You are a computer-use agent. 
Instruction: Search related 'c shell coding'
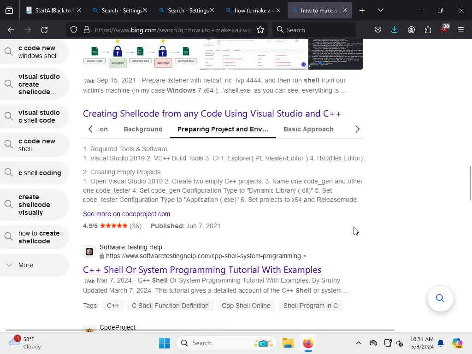coord(34,173)
